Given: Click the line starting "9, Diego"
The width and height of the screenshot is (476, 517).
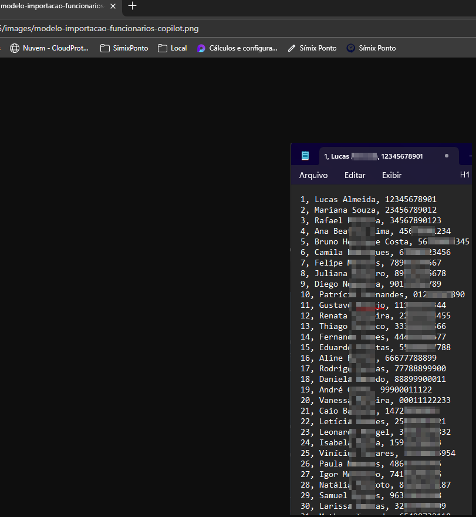Looking at the screenshot, I should click(x=370, y=284).
